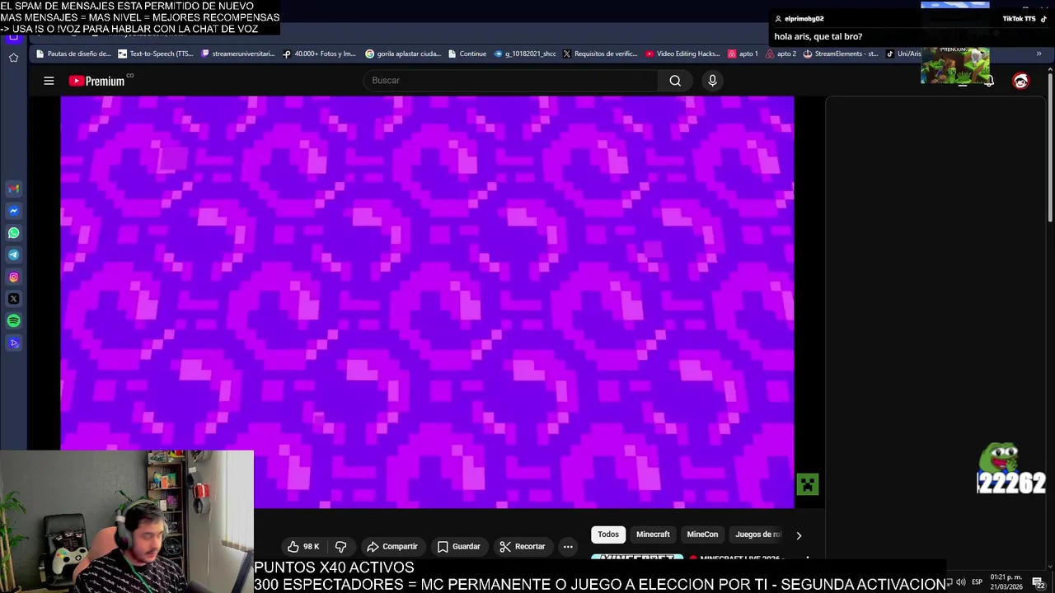Screen dimensions: 1055x593
Task: Open the YouTube account avatar menu
Action: point(1020,81)
